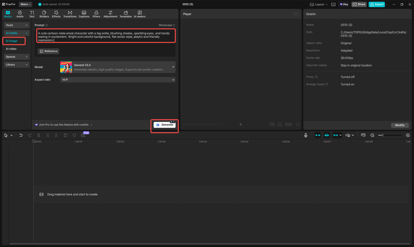Click the marker shield icon
The height and width of the screenshot is (247, 414).
click(74, 135)
